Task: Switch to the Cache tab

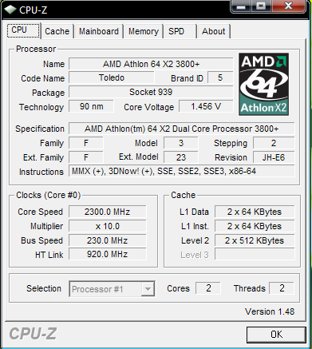Action: [57, 31]
